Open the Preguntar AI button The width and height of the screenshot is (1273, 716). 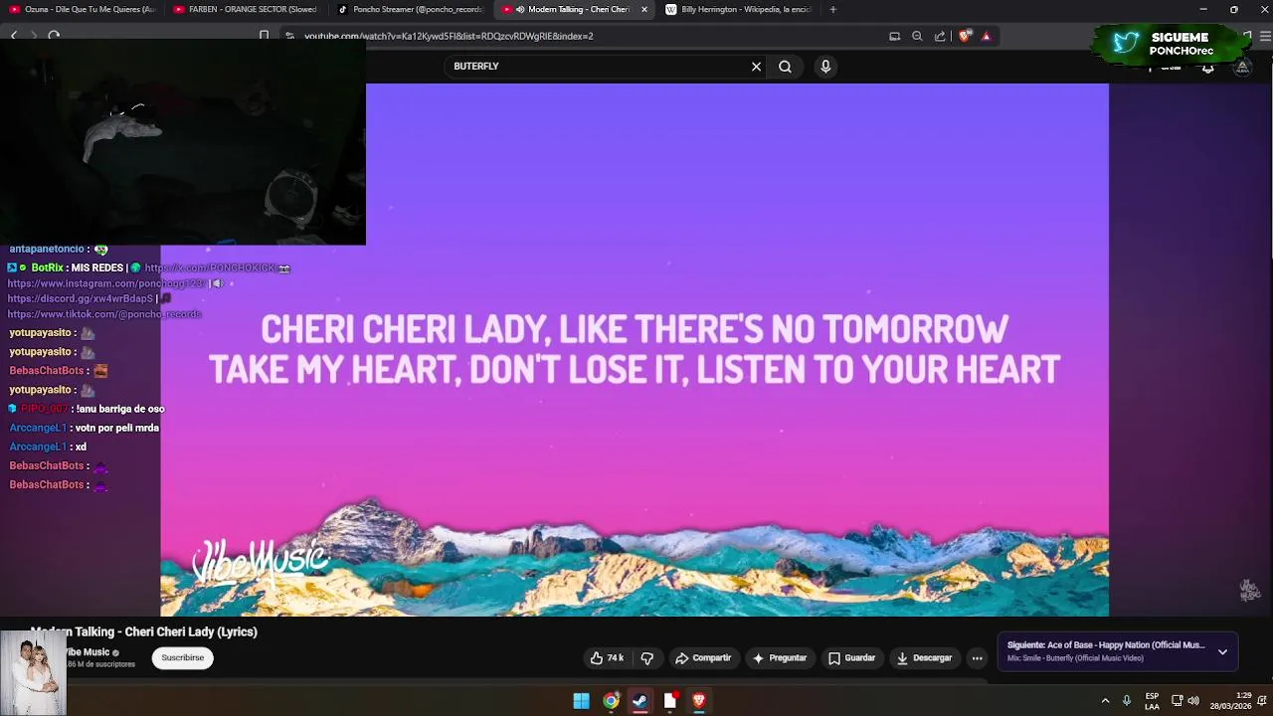point(780,658)
